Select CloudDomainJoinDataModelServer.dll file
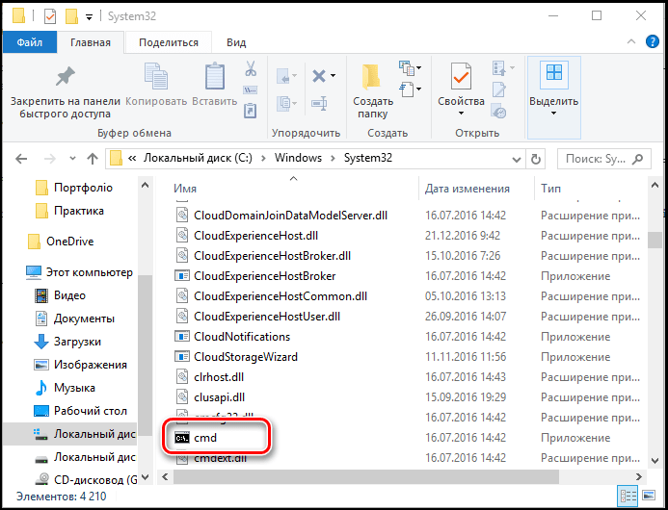Image resolution: width=668 pixels, height=510 pixels. (290, 216)
